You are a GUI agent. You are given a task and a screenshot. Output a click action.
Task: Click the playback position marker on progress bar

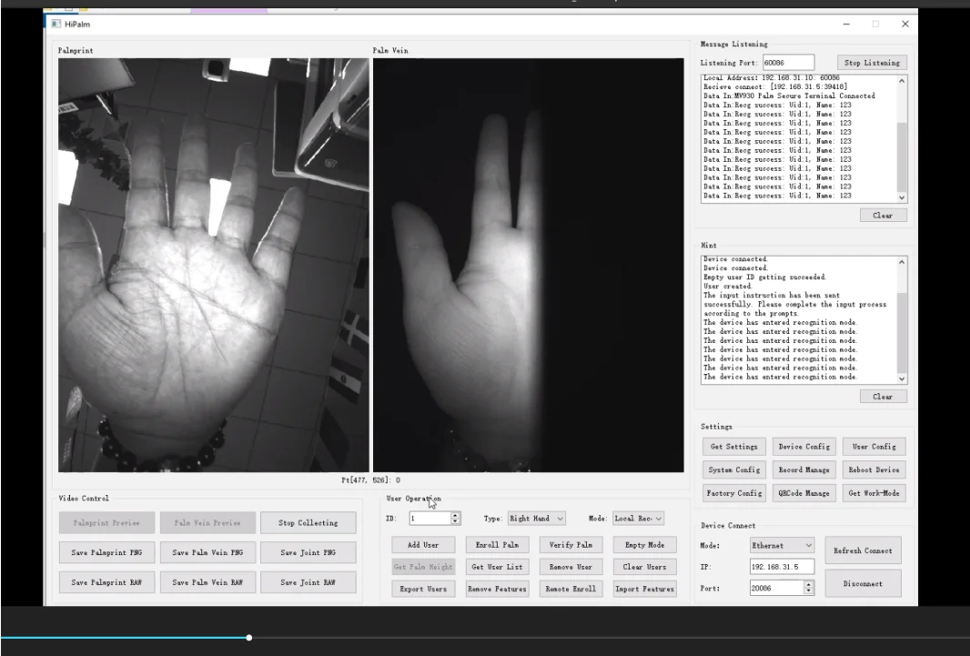[x=248, y=638]
